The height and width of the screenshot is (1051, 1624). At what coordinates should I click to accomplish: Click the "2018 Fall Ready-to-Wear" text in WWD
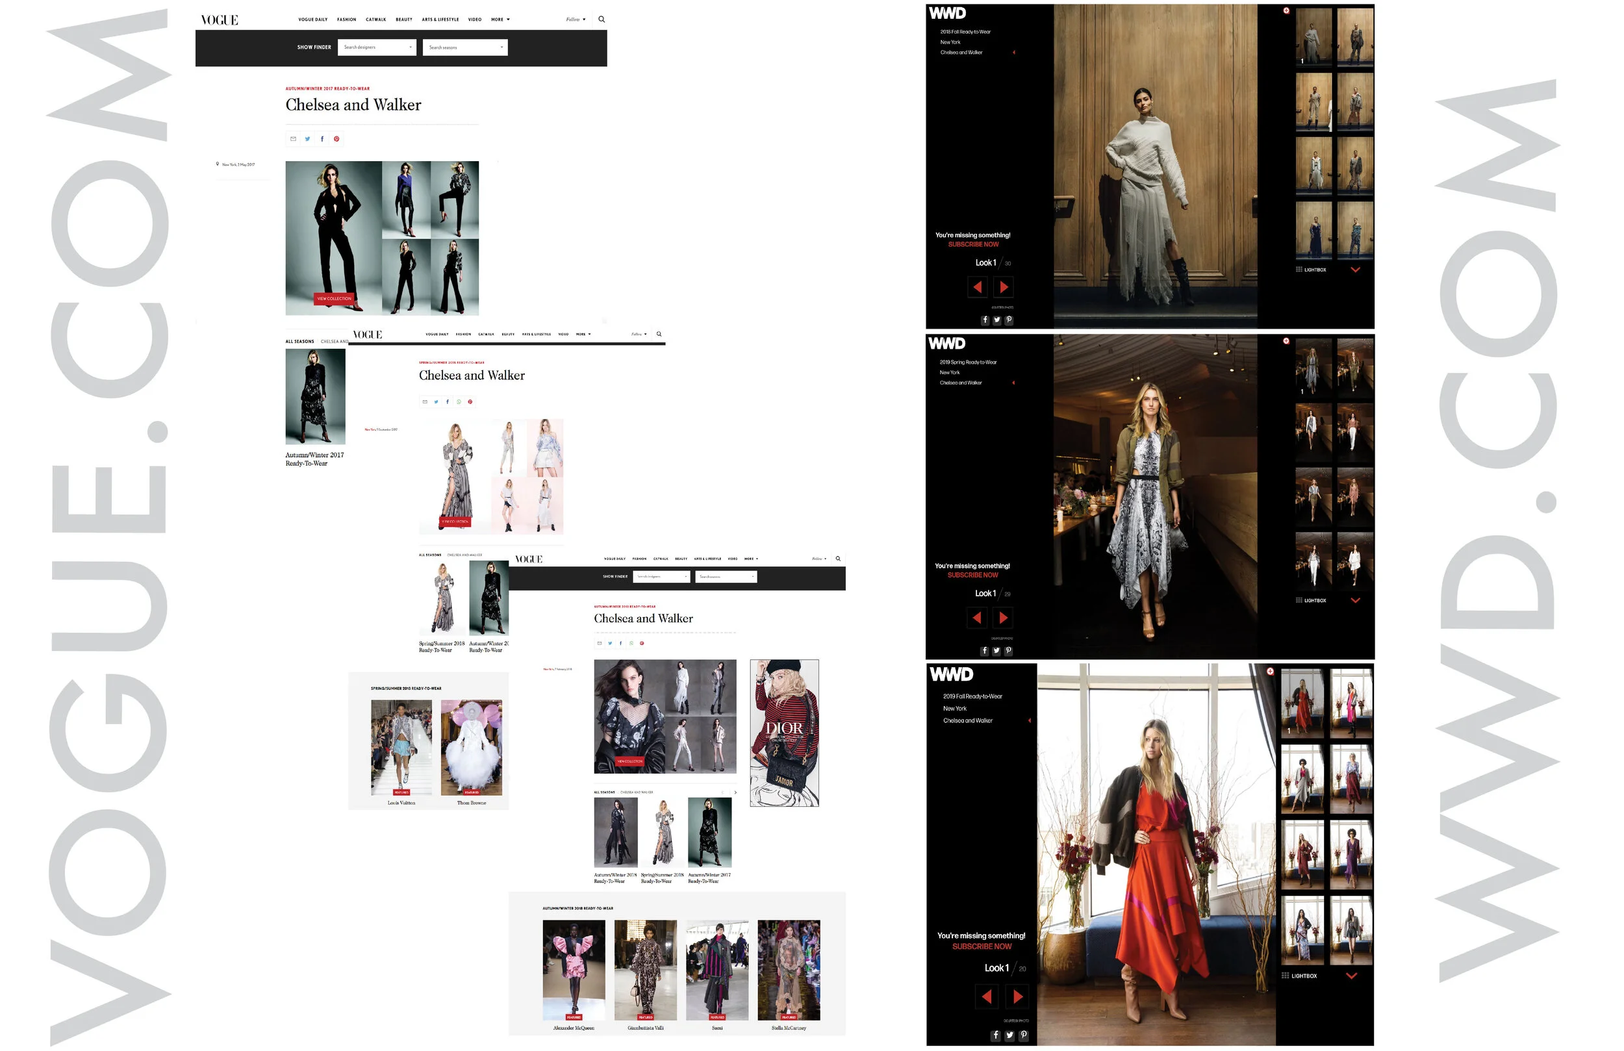click(965, 31)
